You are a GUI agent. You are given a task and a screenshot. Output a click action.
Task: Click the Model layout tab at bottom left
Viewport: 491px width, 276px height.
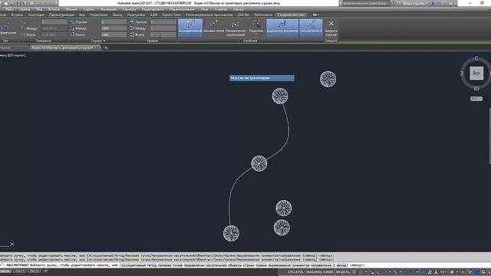[x=5, y=271]
